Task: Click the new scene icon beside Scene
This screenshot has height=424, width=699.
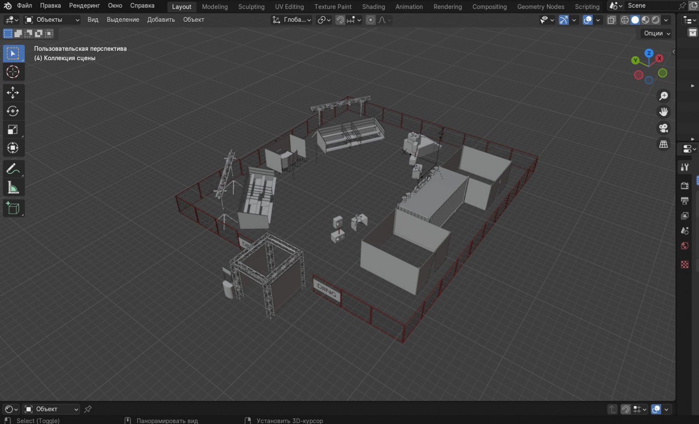Action: (x=692, y=6)
